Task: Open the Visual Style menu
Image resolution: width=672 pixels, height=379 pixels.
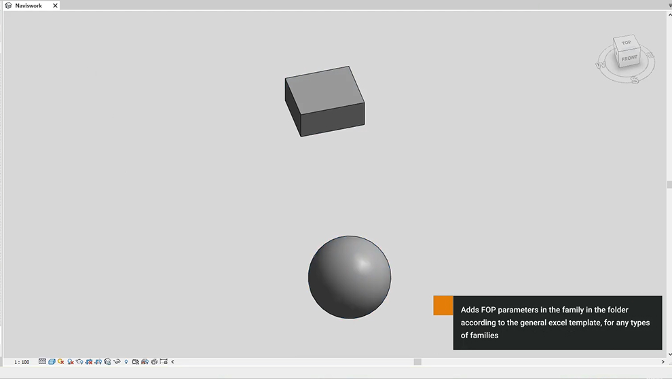Action: pos(52,362)
